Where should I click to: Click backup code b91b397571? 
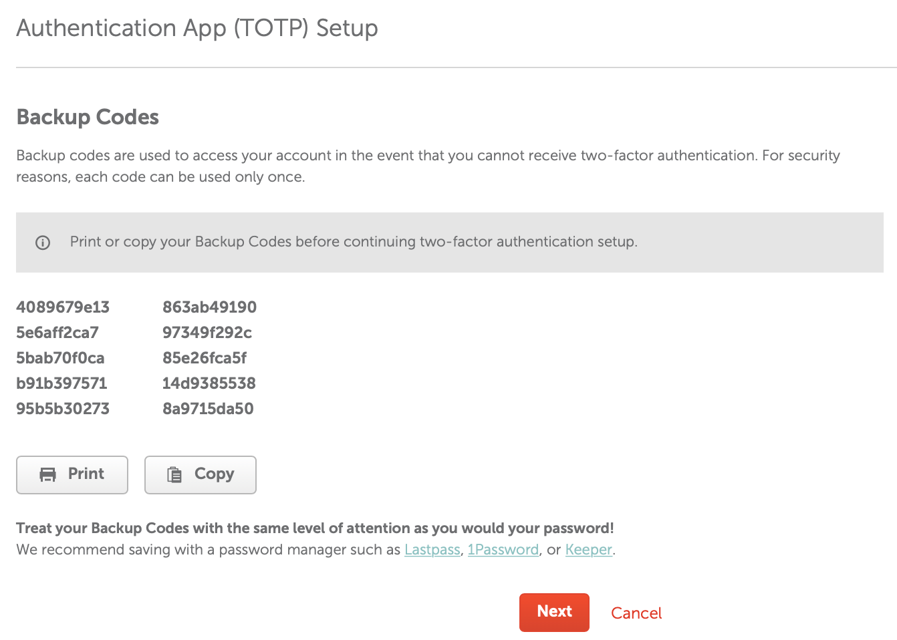pyautogui.click(x=61, y=383)
